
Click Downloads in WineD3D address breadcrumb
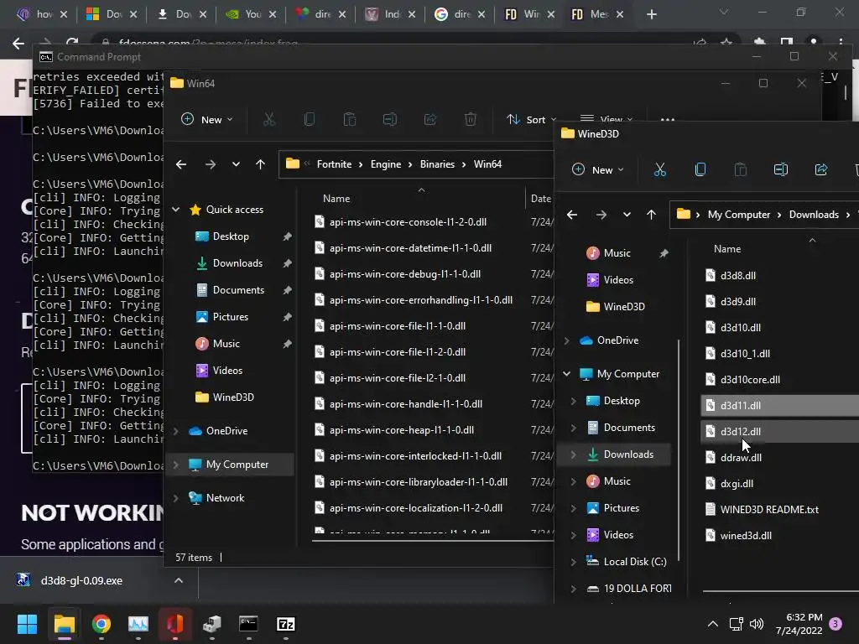coord(814,215)
